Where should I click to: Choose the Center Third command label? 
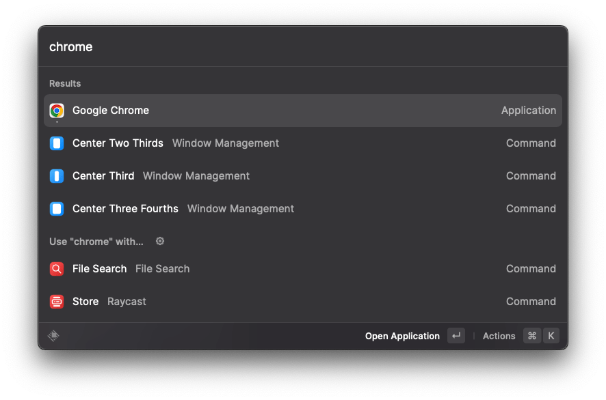[103, 176]
